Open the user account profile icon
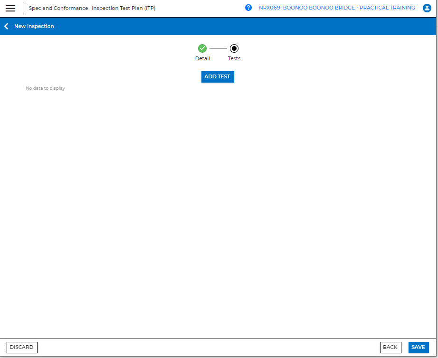The height and width of the screenshot is (358, 438). pos(427,8)
